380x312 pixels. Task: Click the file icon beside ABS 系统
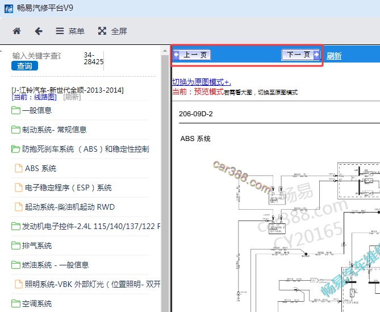click(x=19, y=168)
